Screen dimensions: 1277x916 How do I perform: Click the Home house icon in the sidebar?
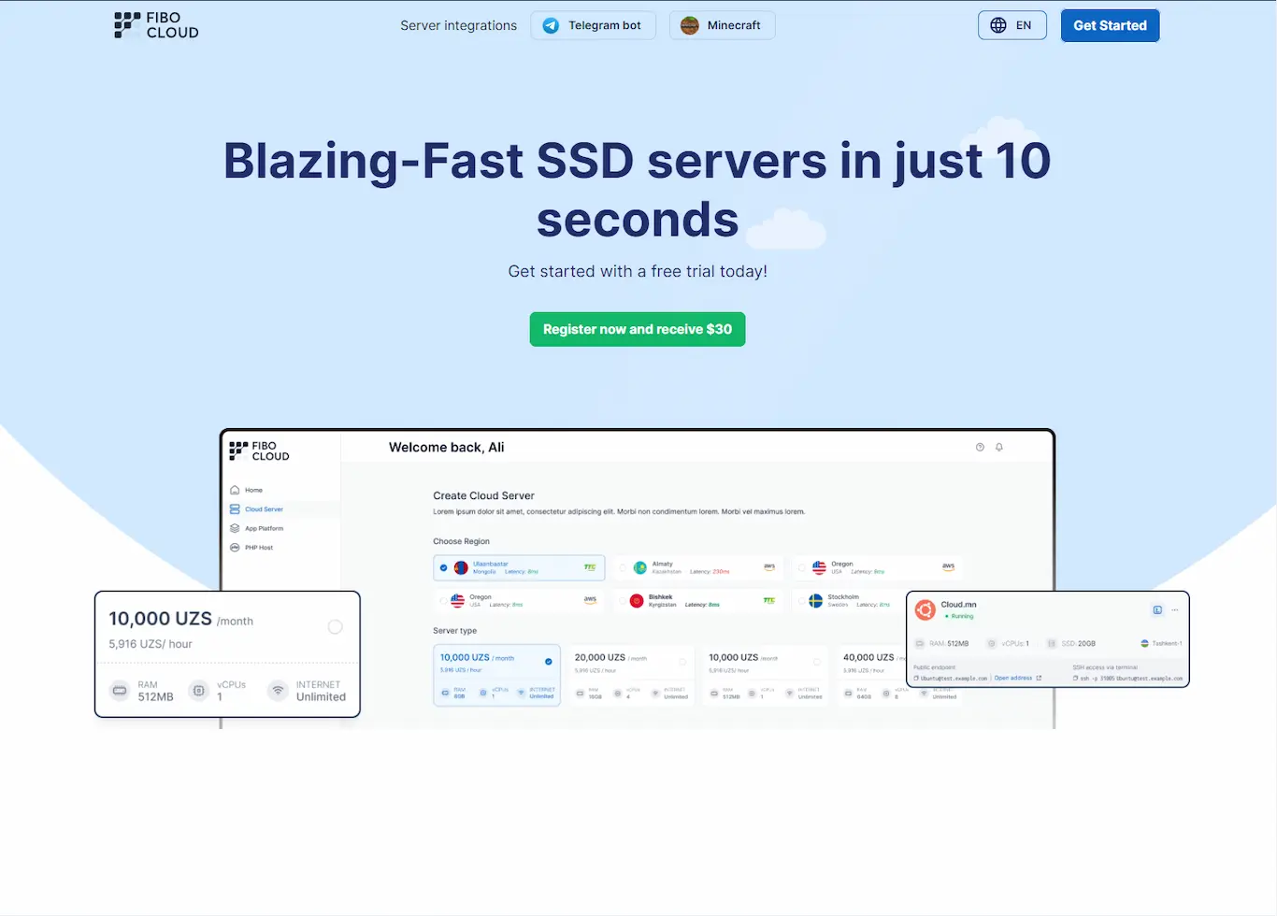tap(235, 490)
